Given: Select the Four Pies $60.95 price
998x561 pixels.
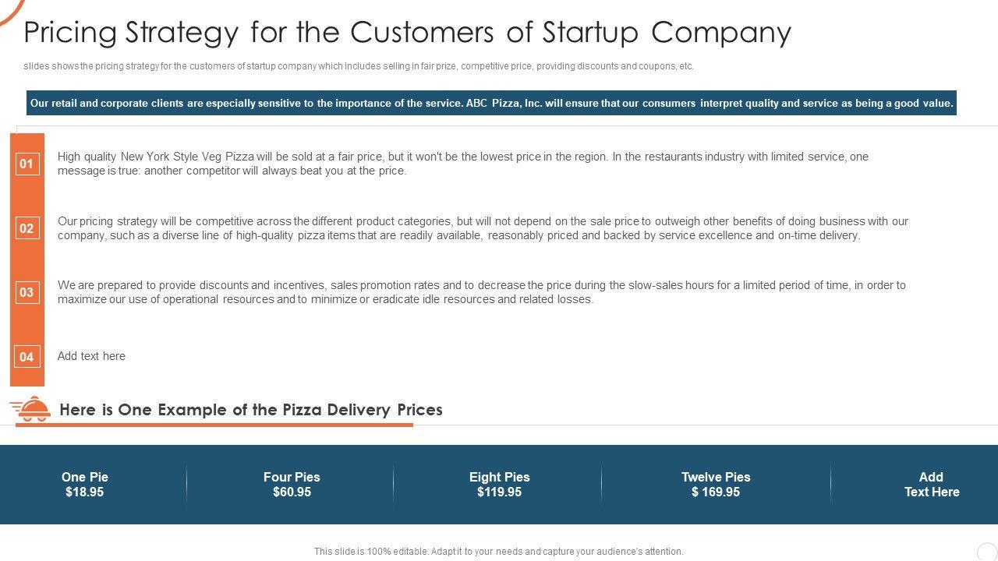Looking at the screenshot, I should click(x=292, y=485).
